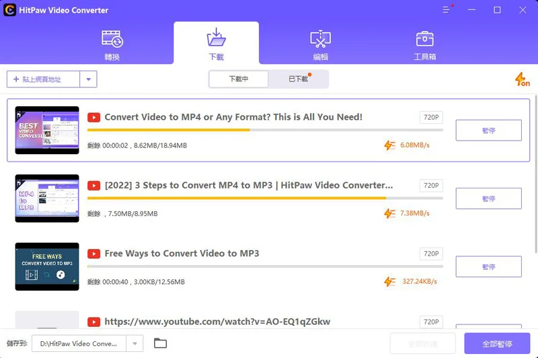Image resolution: width=538 pixels, height=358 pixels.
Task: Toggle the lightning acceleration On icon
Action: click(523, 79)
